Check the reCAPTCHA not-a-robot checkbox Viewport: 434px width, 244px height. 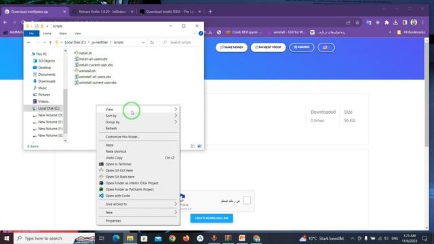click(247, 201)
